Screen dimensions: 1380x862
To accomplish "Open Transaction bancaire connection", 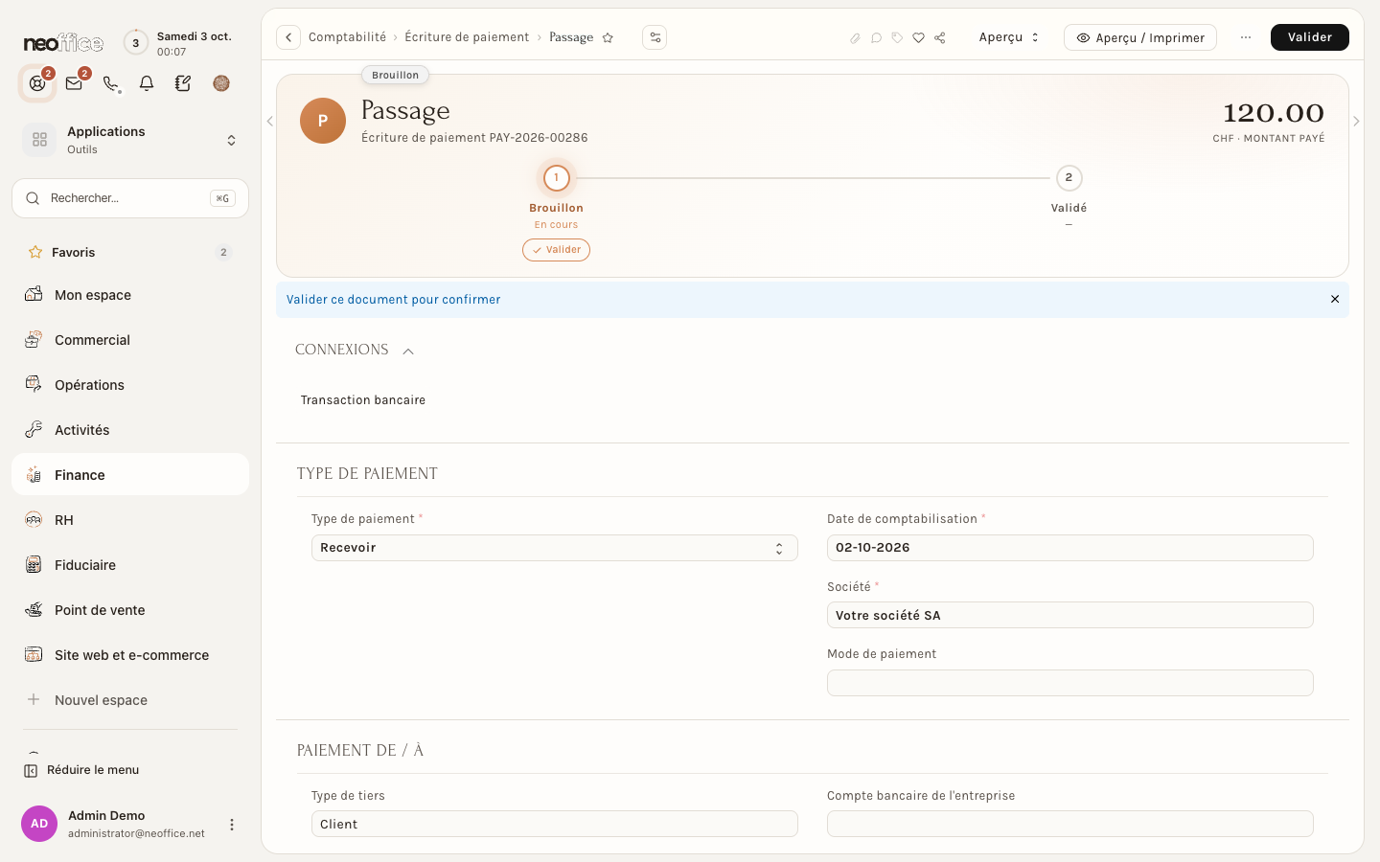I will click(x=363, y=400).
